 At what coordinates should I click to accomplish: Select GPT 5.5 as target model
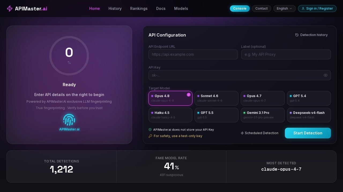point(217,115)
